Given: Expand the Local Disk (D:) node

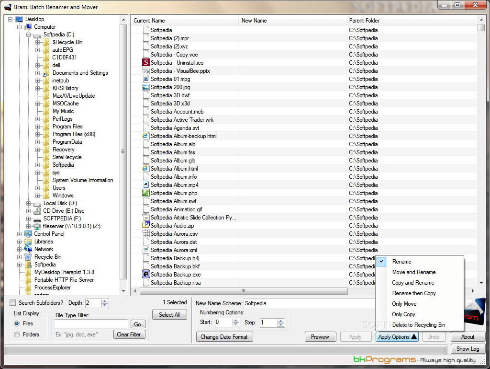Looking at the screenshot, I should (28, 204).
